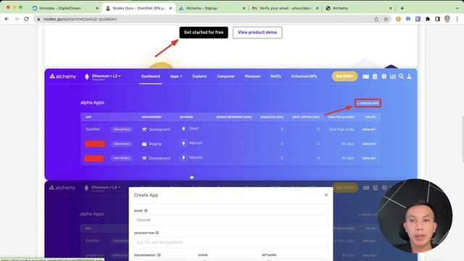This screenshot has height=261, width=464.
Task: Open the Explorer menu item
Action: coord(200,76)
